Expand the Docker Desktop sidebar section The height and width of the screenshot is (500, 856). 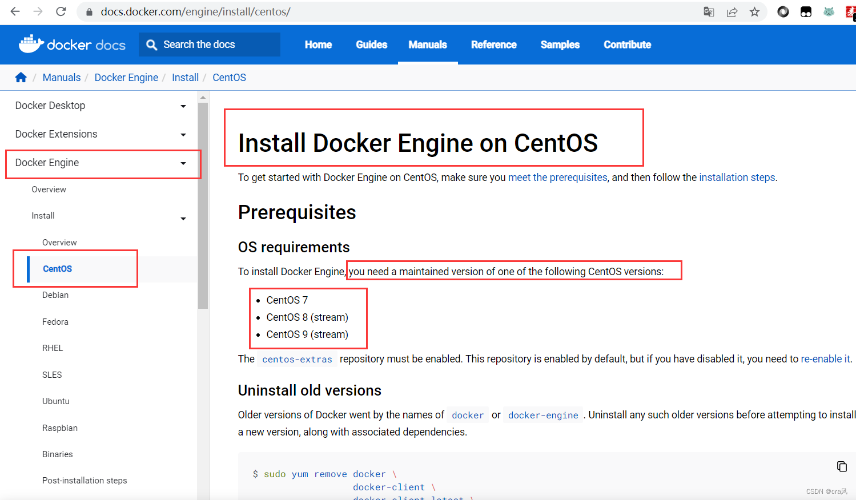[183, 106]
